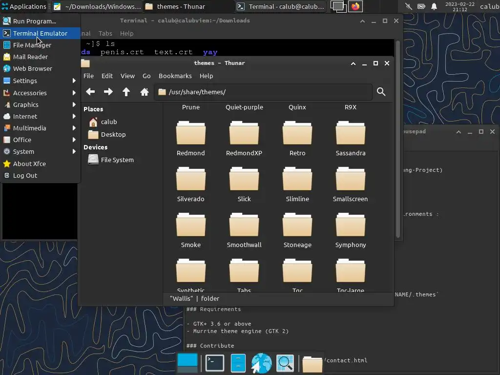Select Desktop in Places sidebar
The width and height of the screenshot is (500, 375).
113,134
